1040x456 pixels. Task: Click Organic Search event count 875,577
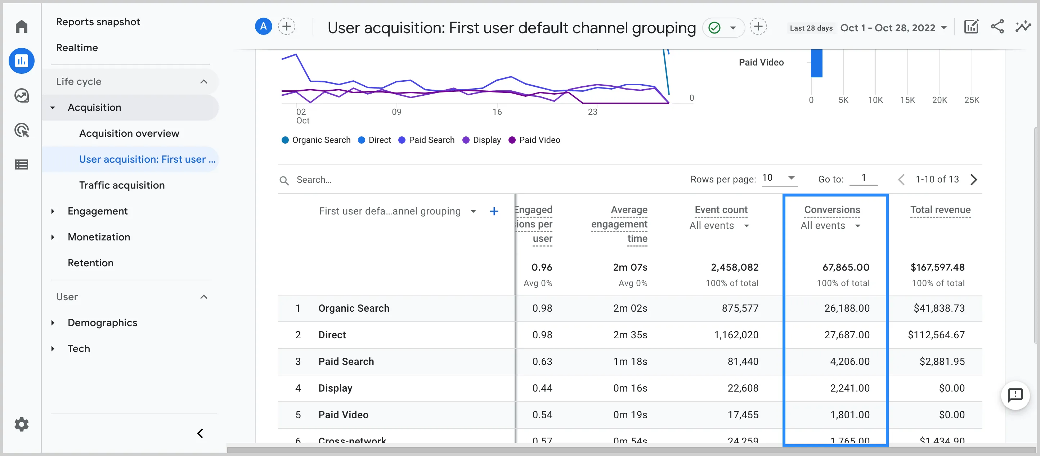click(740, 309)
